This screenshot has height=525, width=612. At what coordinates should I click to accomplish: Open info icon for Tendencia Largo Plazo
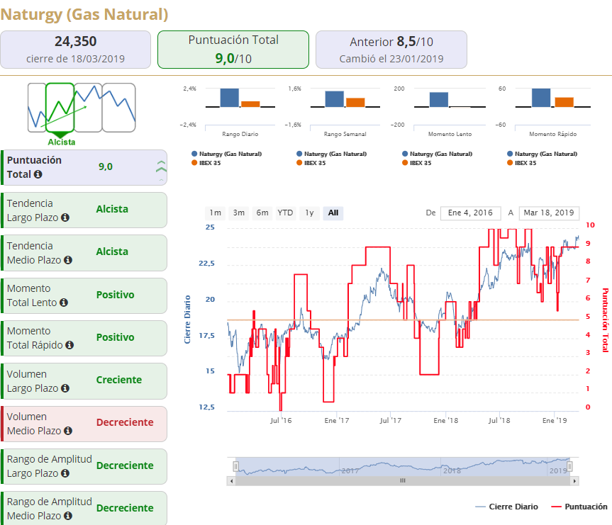point(65,218)
